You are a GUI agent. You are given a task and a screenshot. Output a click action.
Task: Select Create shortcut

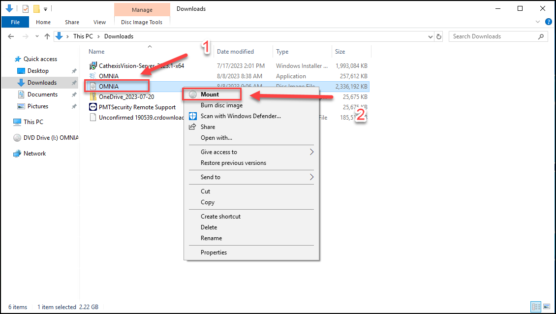point(251,217)
